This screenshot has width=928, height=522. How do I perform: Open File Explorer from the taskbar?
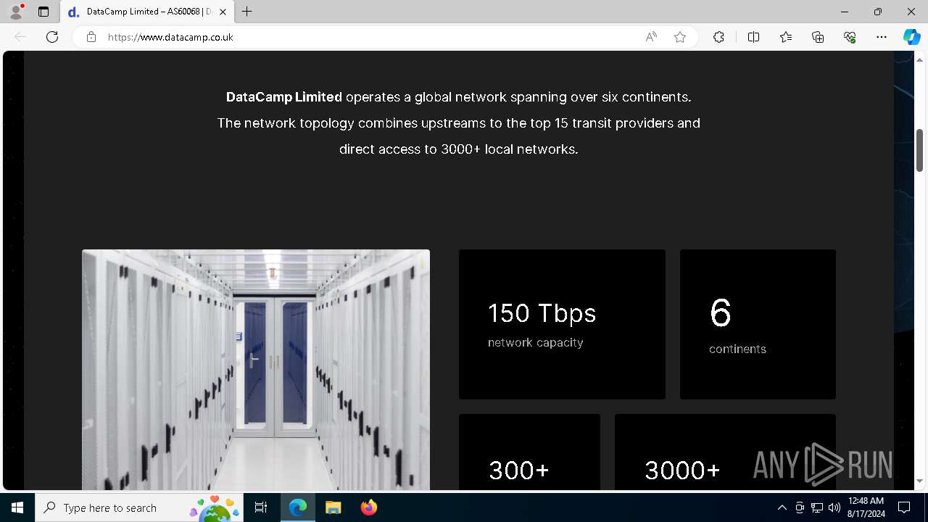pos(333,507)
